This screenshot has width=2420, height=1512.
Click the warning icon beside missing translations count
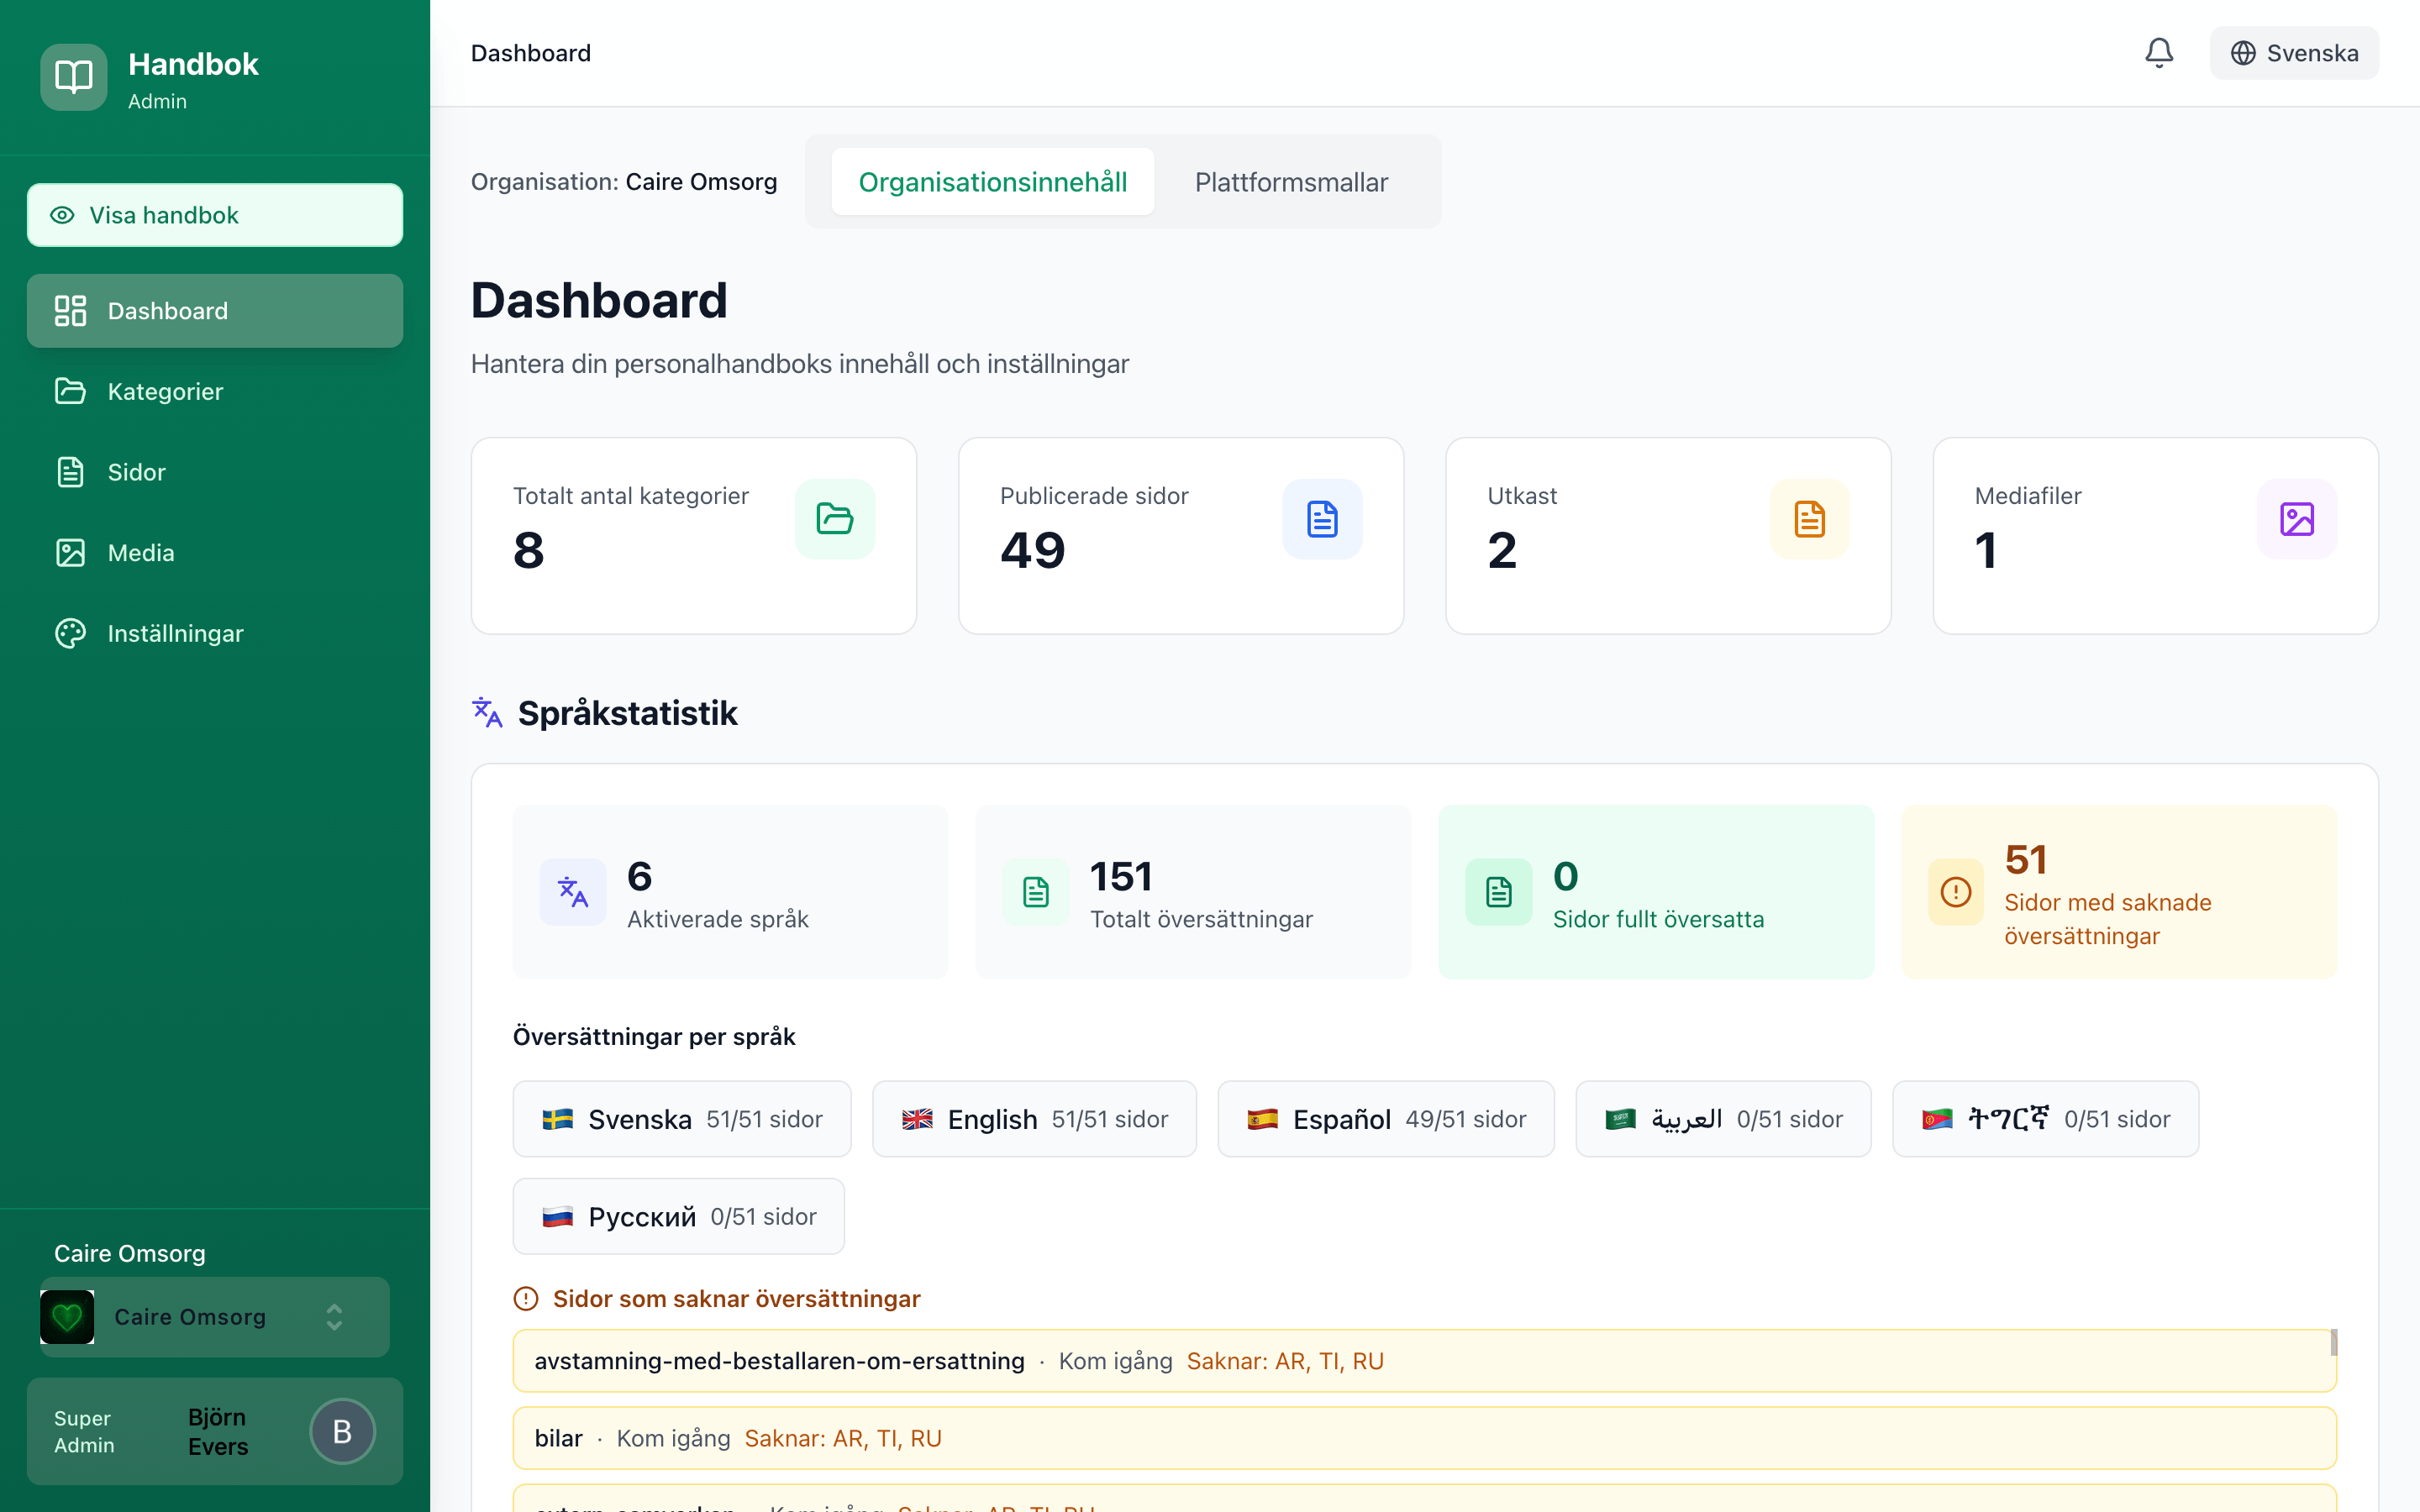click(x=1955, y=891)
